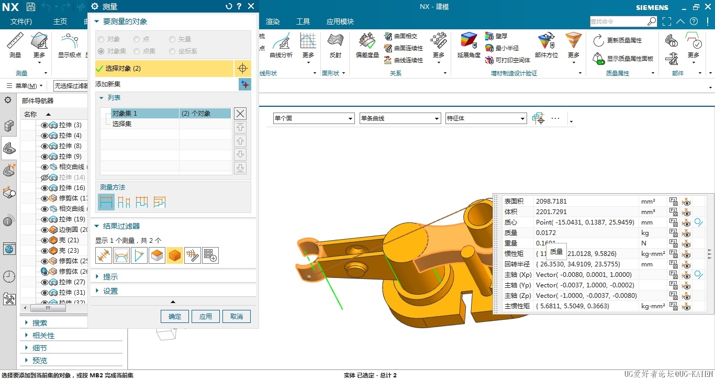The height and width of the screenshot is (380, 715).
Task: Switch to the 渲染 tab
Action: click(x=273, y=21)
